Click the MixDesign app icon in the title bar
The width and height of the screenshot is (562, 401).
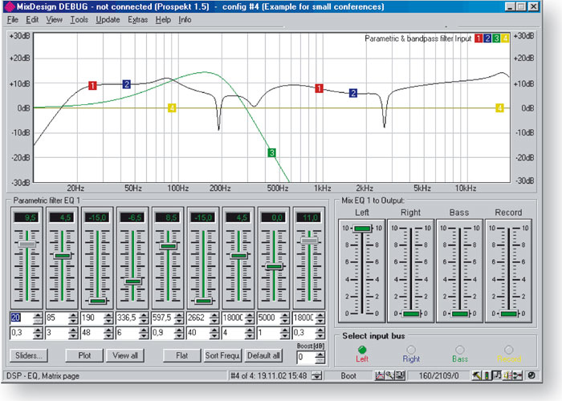coord(10,6)
